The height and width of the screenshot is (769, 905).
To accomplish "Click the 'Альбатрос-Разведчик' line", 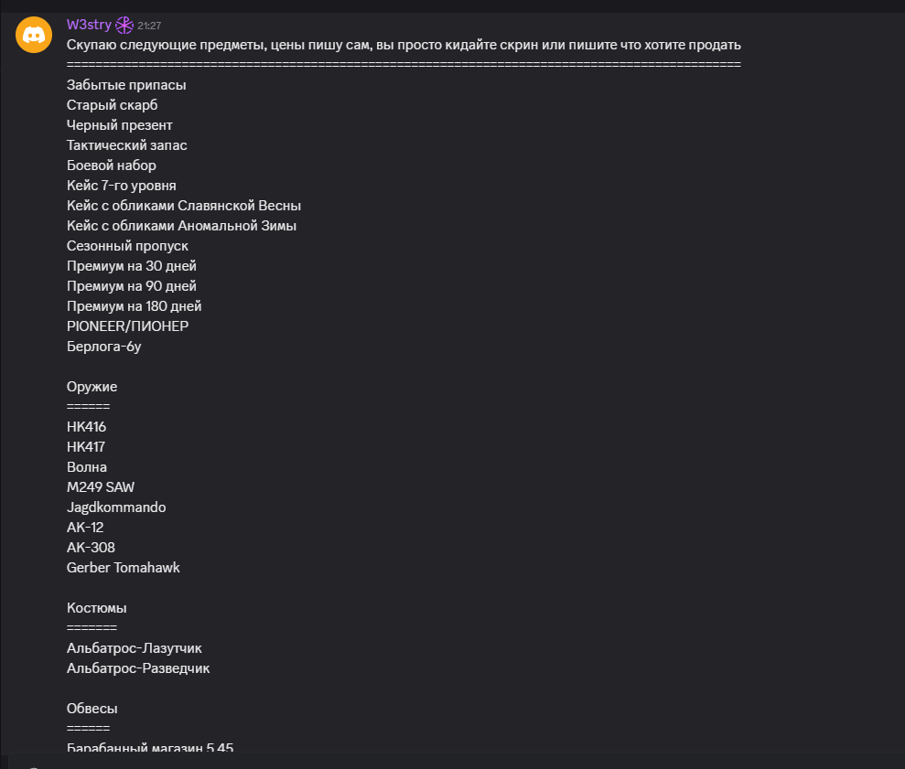I will click(138, 668).
